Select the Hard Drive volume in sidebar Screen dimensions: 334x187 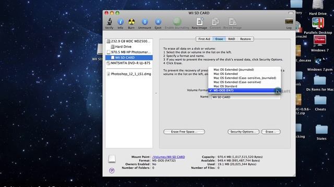(129, 47)
